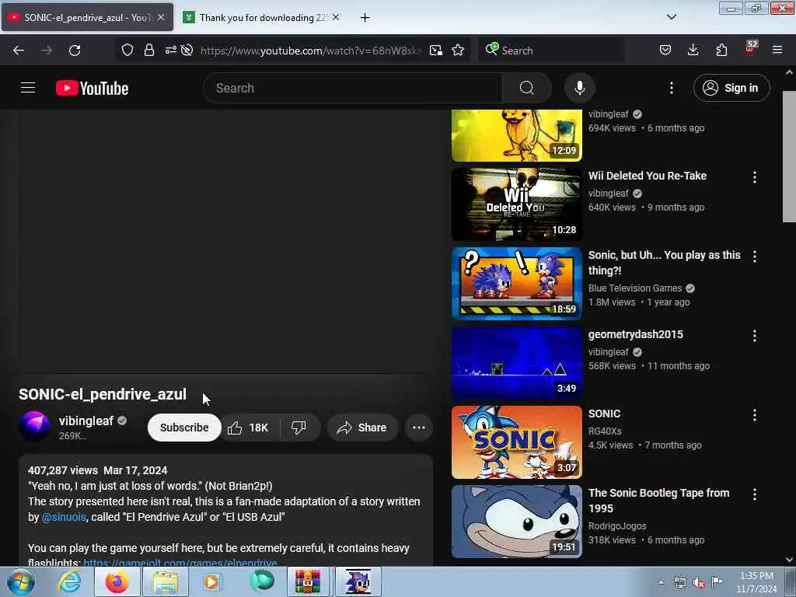The width and height of the screenshot is (796, 597).
Task: Play Sonic, but Uh... 18:59 thumbnail
Action: tap(516, 283)
